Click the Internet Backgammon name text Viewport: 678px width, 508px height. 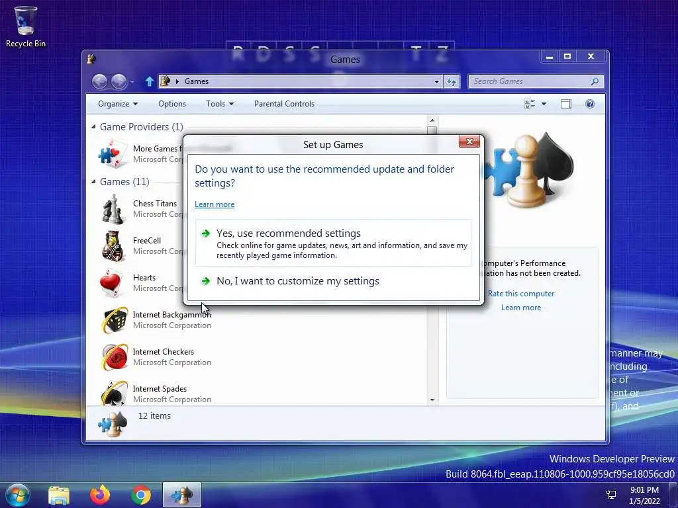171,314
